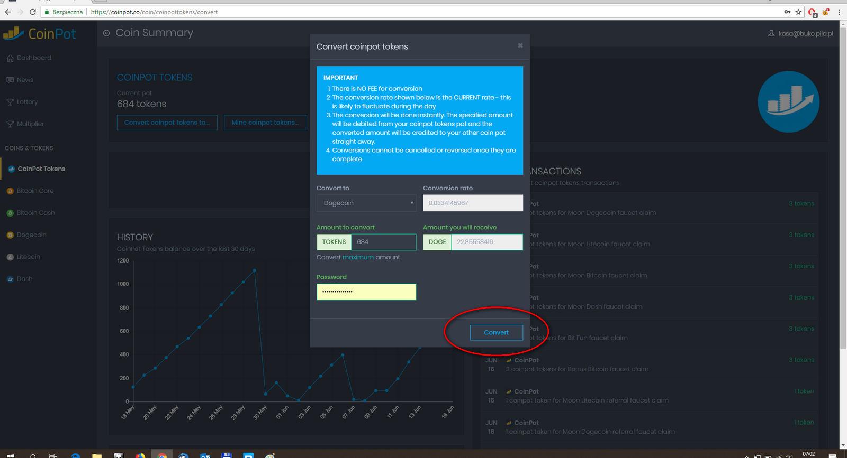Image resolution: width=847 pixels, height=458 pixels.
Task: Click the CoinPot logo
Action: 40,34
